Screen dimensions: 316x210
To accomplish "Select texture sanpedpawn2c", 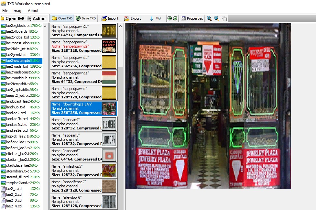I will tap(84, 31).
